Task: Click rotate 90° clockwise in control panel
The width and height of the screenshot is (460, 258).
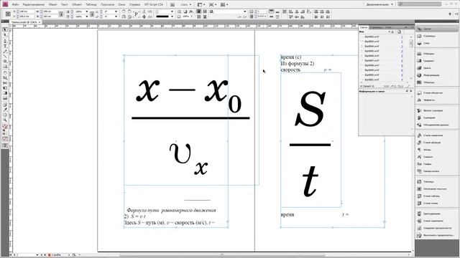Action: pyautogui.click(x=124, y=11)
